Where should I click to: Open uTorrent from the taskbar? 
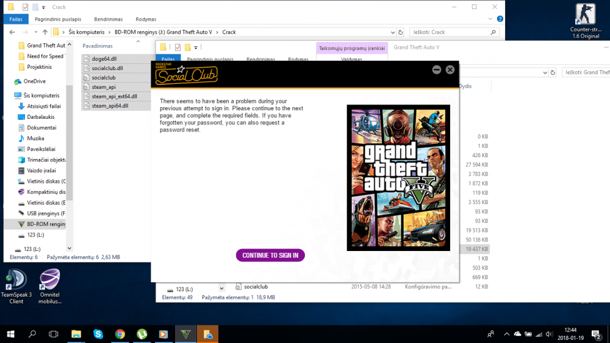point(142,334)
